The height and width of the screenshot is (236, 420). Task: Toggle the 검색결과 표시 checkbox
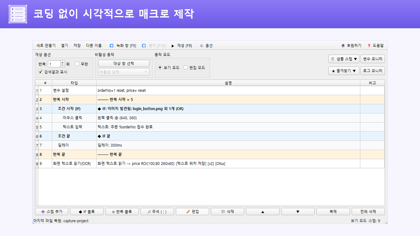(53, 72)
